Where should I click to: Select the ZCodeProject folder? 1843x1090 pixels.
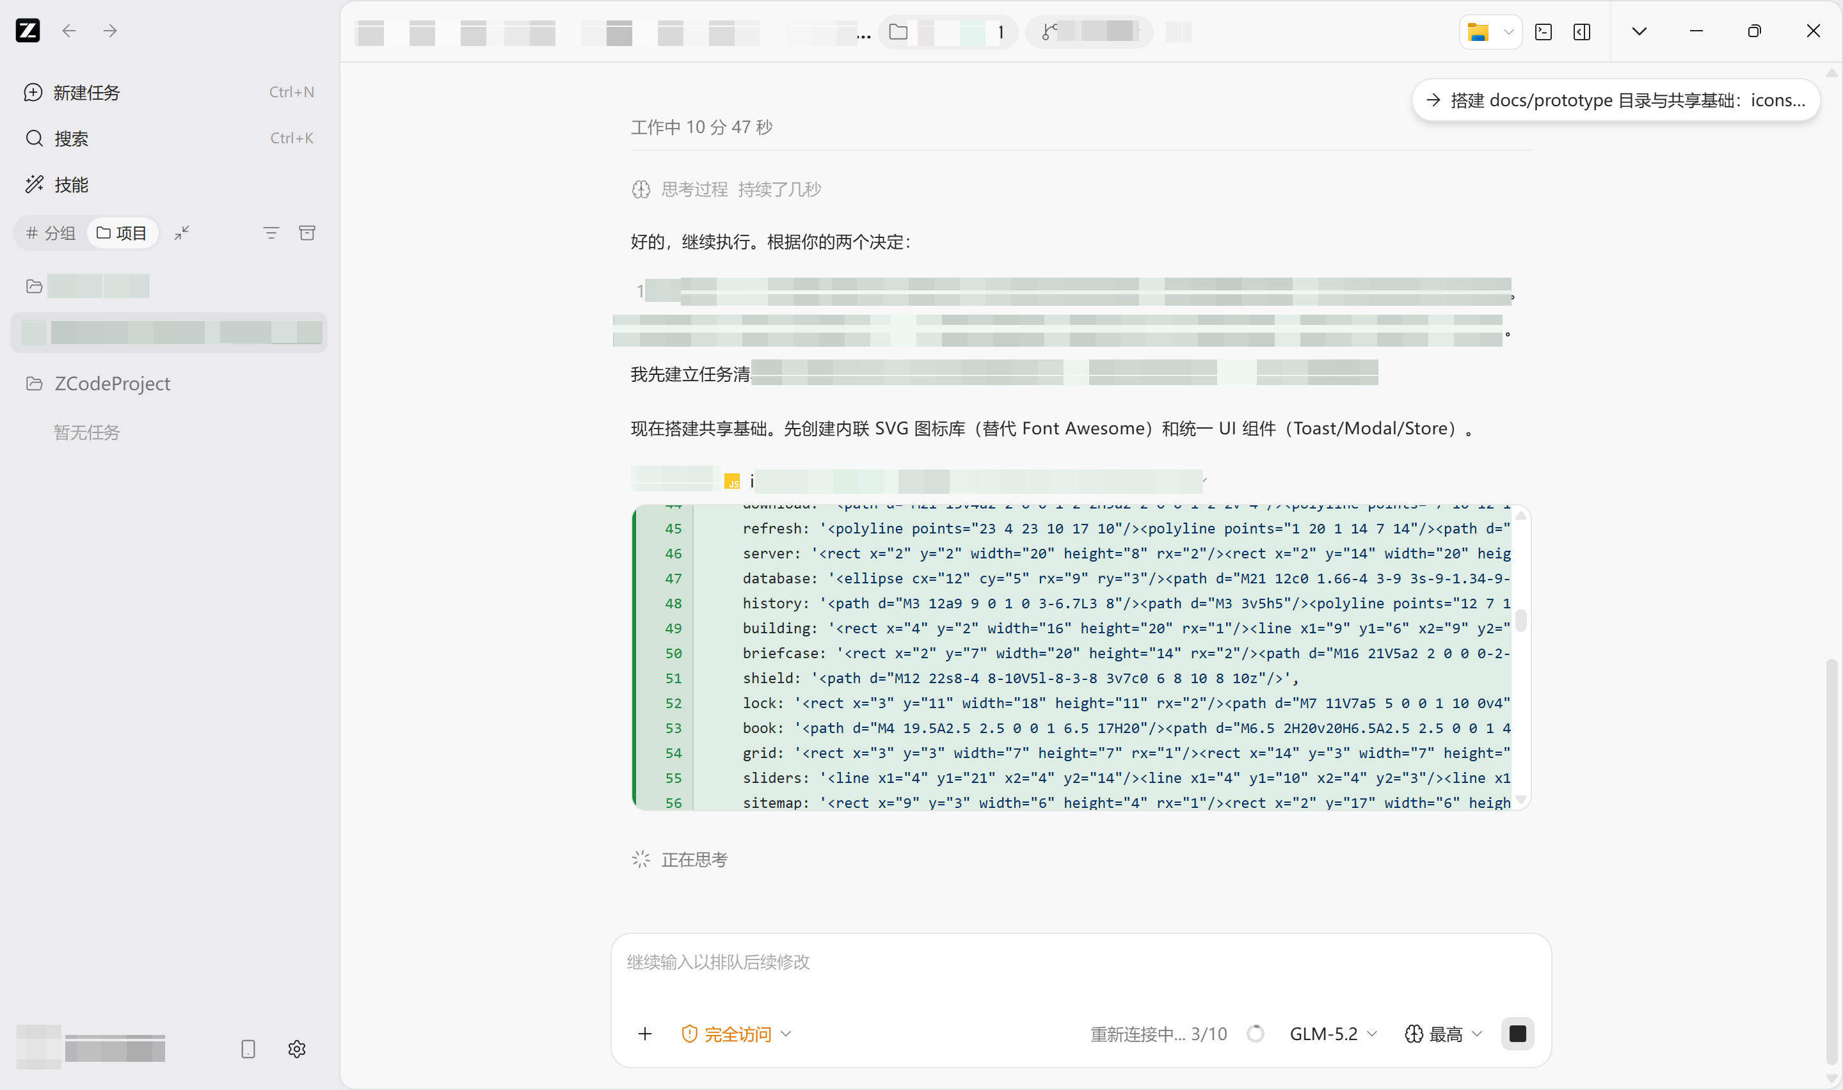[x=169, y=383]
